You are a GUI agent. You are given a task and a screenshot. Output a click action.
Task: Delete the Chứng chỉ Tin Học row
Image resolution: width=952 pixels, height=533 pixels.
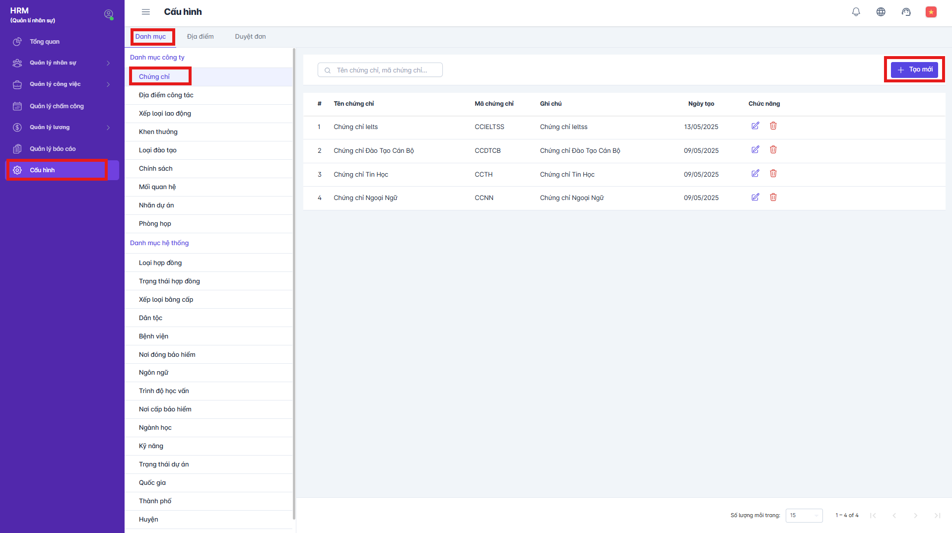[773, 174]
